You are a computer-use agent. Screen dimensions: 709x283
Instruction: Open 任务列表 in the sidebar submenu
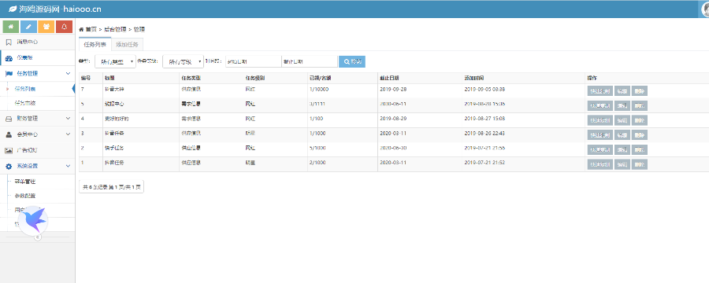point(25,89)
